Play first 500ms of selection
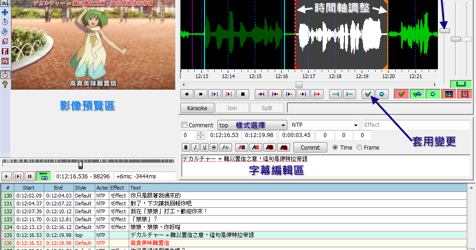The width and height of the screenshot is (476, 250). click(x=289, y=94)
